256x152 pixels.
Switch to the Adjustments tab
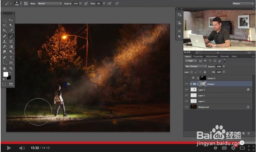[x=211, y=56]
